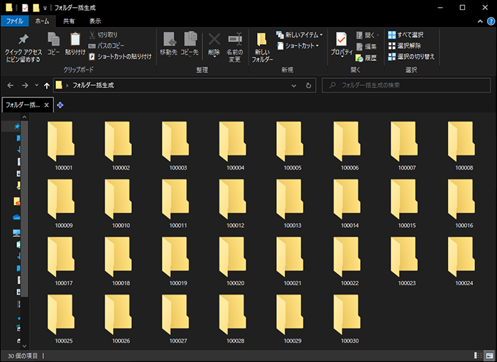This screenshot has height=362, width=497.
Task: Open the 共有 ribbon tab
Action: 69,21
